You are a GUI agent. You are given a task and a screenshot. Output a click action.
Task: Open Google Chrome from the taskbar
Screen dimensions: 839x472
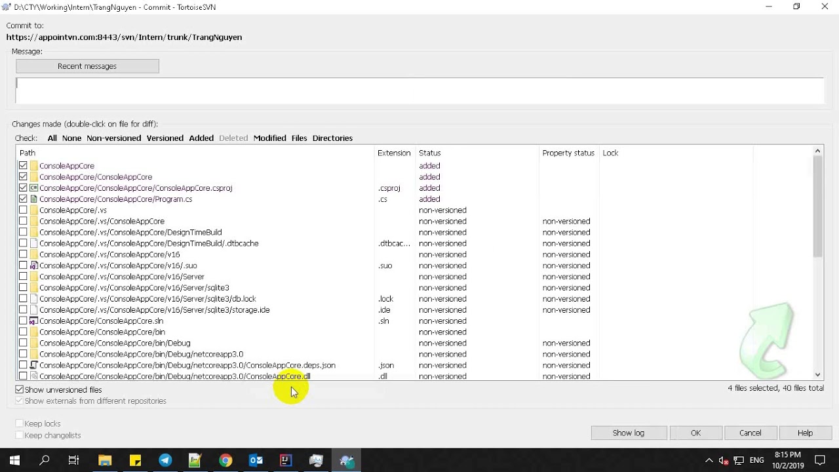tap(225, 460)
